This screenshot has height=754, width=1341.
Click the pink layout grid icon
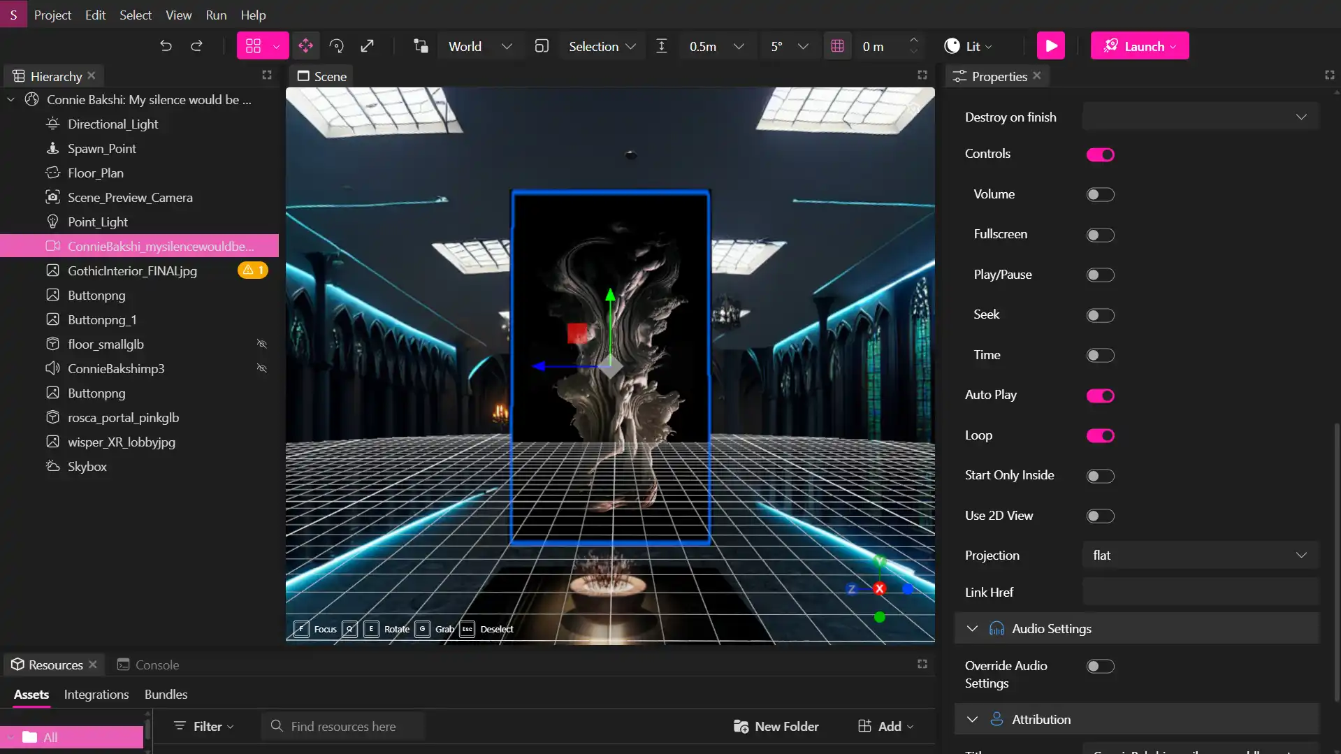254,46
